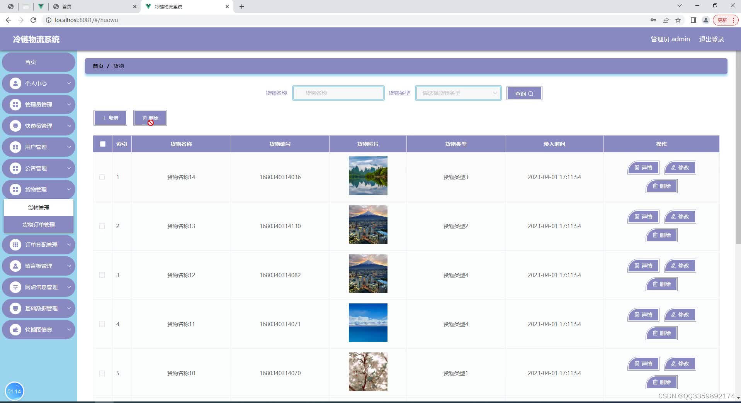Expand the 管理员管理 menu chevron
This screenshot has width=741, height=403.
coord(69,105)
